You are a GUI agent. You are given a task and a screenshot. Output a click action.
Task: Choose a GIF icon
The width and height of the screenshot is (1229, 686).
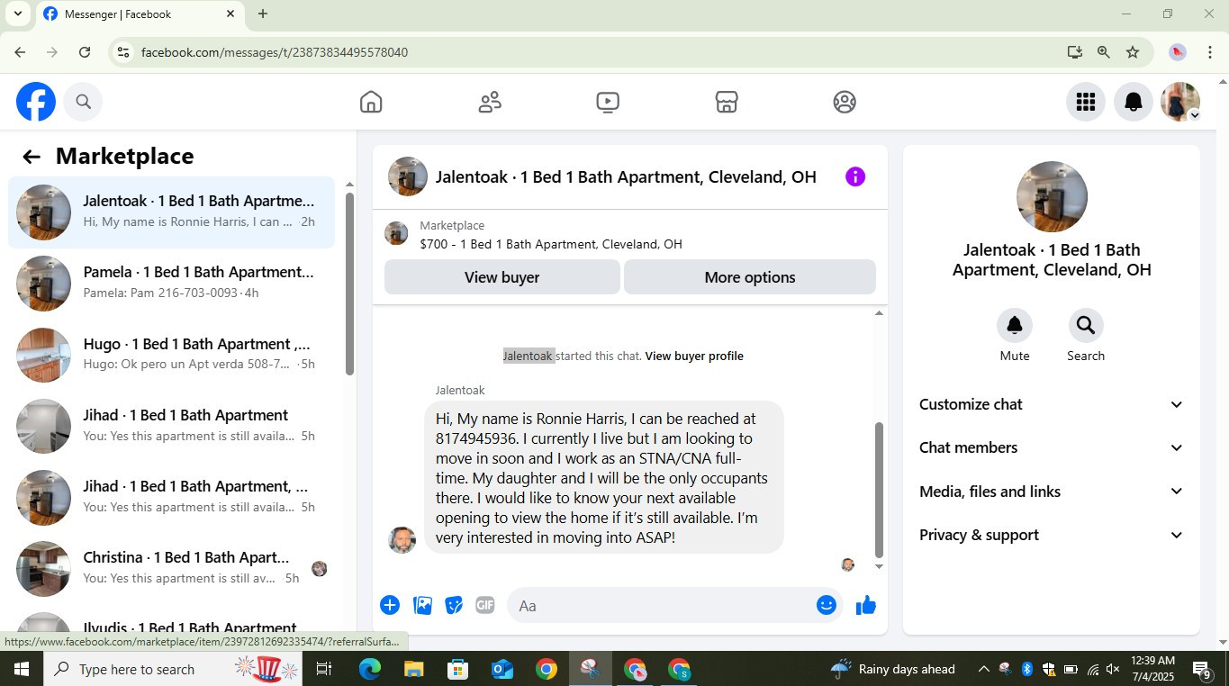tap(485, 605)
